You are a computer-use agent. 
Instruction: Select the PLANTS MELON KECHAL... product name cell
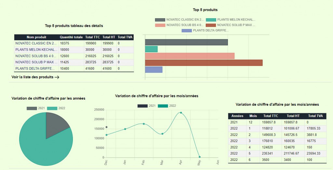(x=36, y=50)
